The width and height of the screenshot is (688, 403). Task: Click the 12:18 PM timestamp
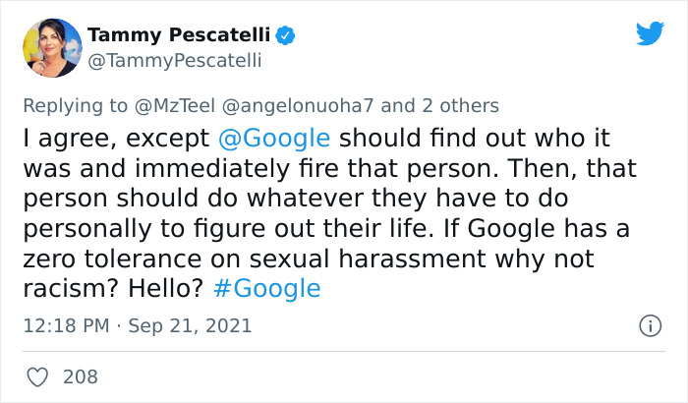pyautogui.click(x=65, y=325)
